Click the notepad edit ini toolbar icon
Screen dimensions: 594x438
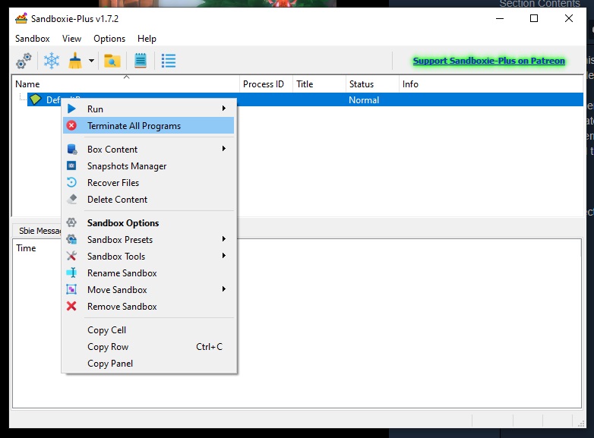(141, 61)
